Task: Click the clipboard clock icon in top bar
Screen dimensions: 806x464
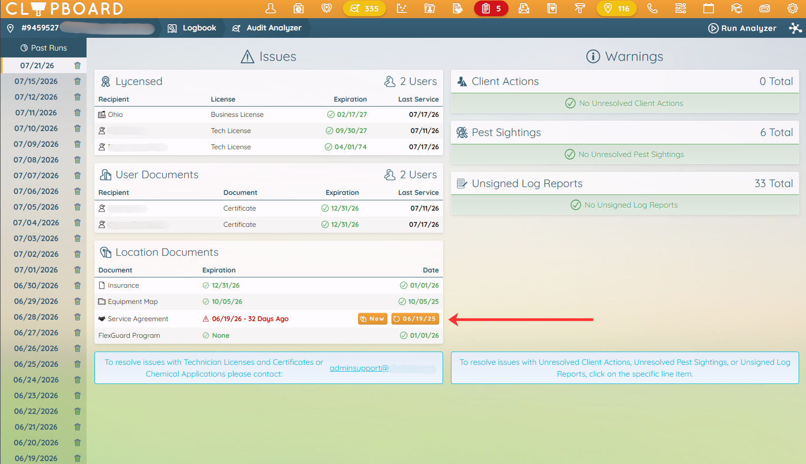Action: coord(299,8)
